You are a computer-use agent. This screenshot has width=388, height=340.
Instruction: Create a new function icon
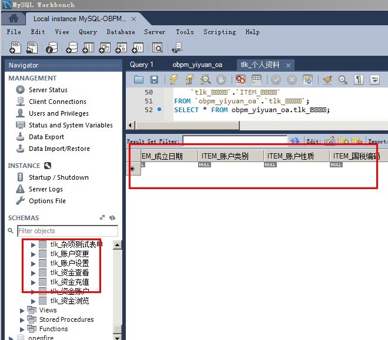[138, 47]
